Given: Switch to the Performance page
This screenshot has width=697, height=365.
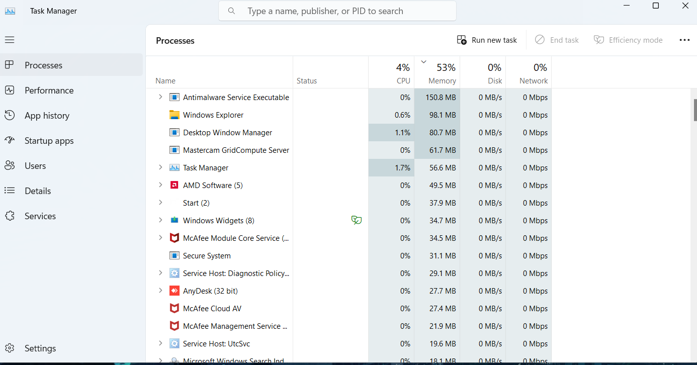Looking at the screenshot, I should [x=49, y=90].
